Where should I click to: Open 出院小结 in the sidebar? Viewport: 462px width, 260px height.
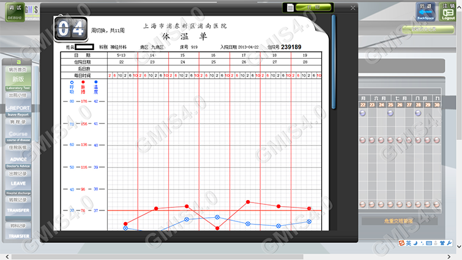point(18,95)
